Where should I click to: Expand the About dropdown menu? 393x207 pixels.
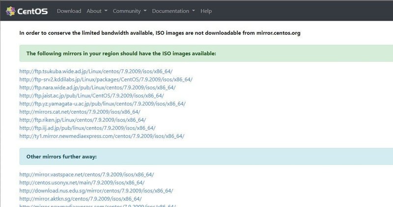pyautogui.click(x=97, y=11)
